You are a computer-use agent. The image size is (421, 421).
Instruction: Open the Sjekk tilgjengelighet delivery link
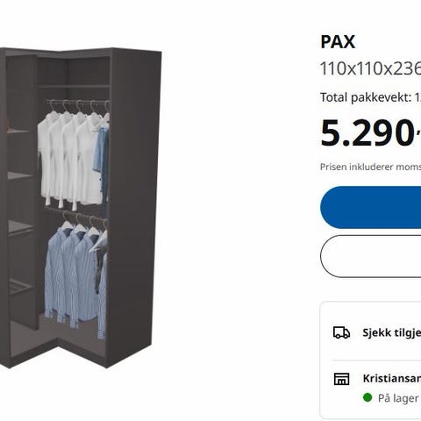(392, 332)
